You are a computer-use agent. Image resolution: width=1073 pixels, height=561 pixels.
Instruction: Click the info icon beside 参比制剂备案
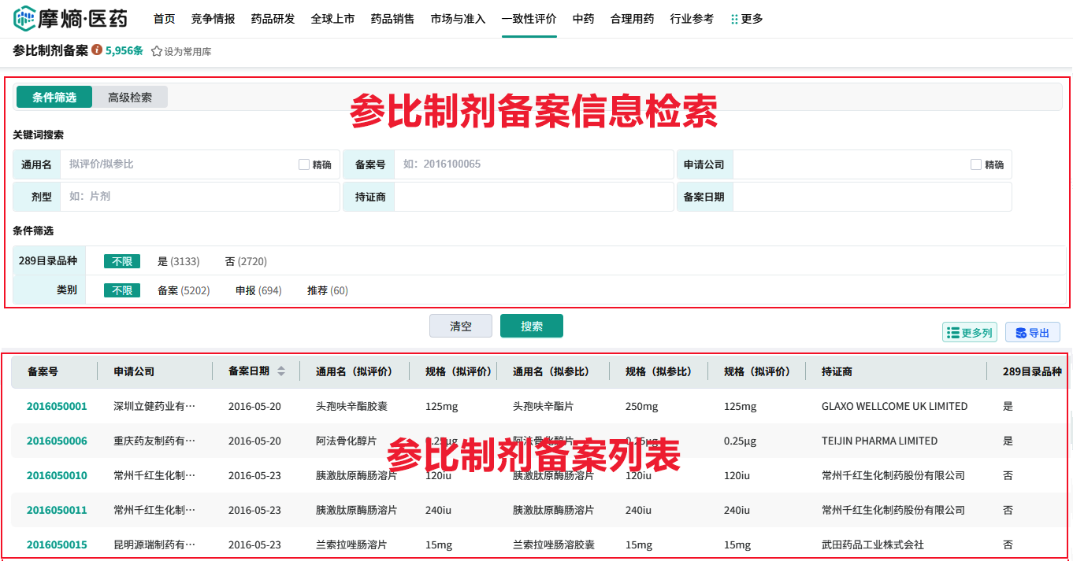(x=97, y=50)
